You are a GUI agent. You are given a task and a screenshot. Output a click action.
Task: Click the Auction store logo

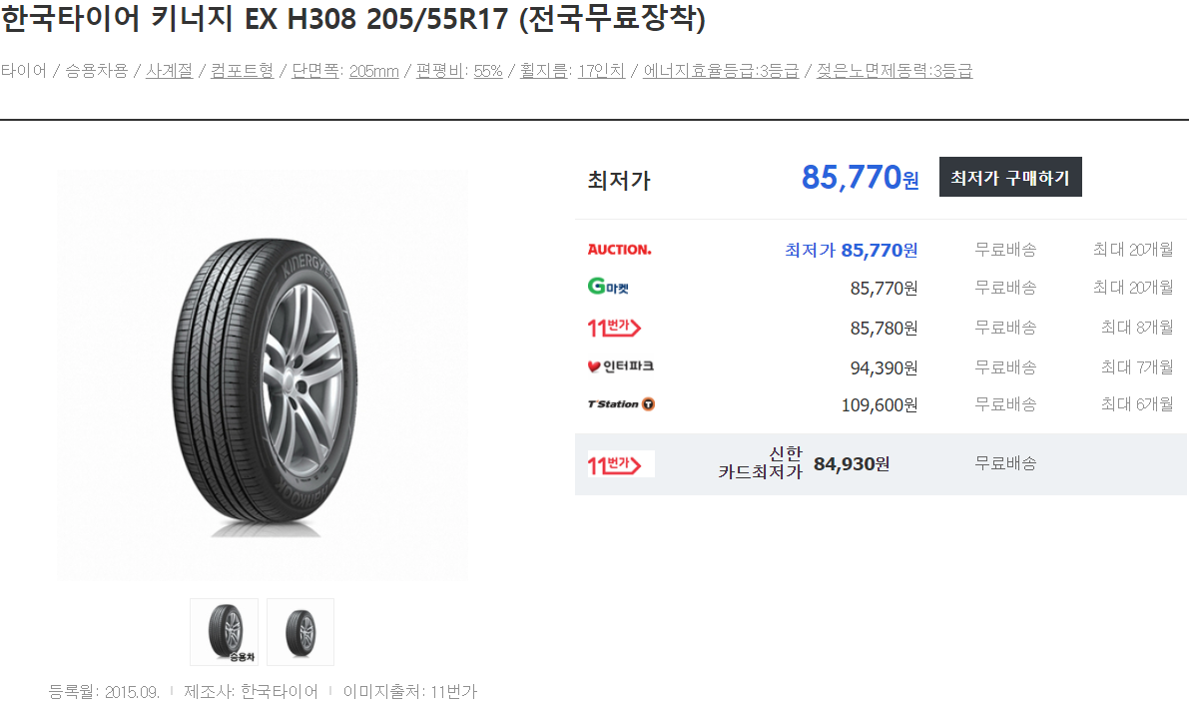(x=620, y=250)
